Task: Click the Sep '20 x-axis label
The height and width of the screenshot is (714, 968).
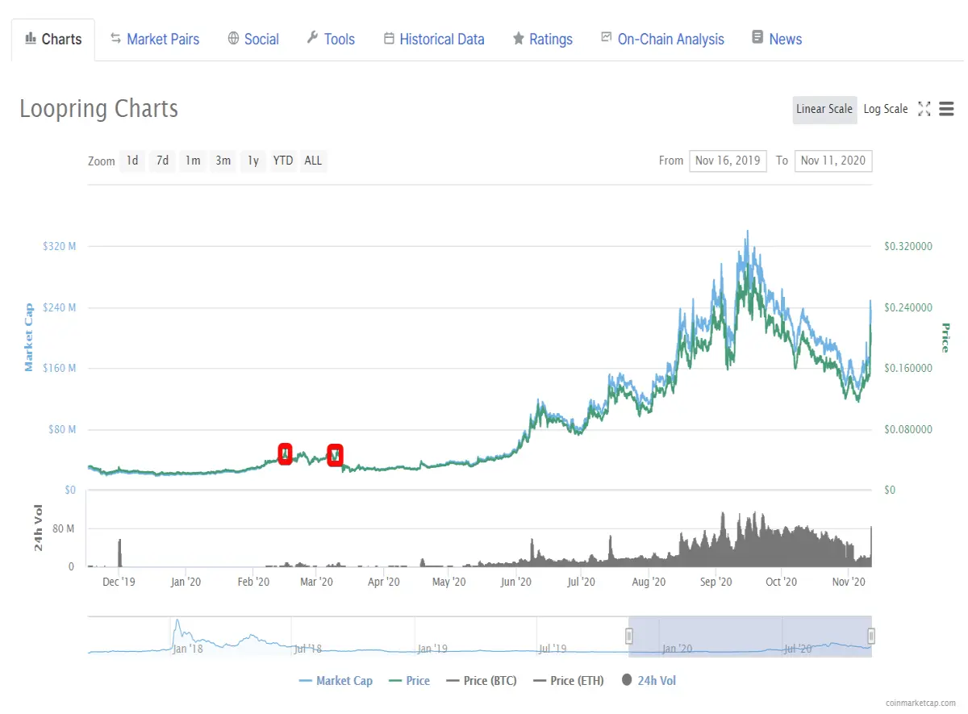Action: (716, 581)
